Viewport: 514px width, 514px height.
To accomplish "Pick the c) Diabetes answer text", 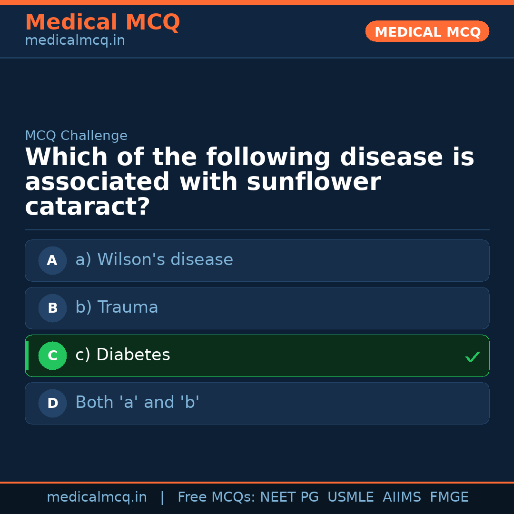I will point(123,355).
